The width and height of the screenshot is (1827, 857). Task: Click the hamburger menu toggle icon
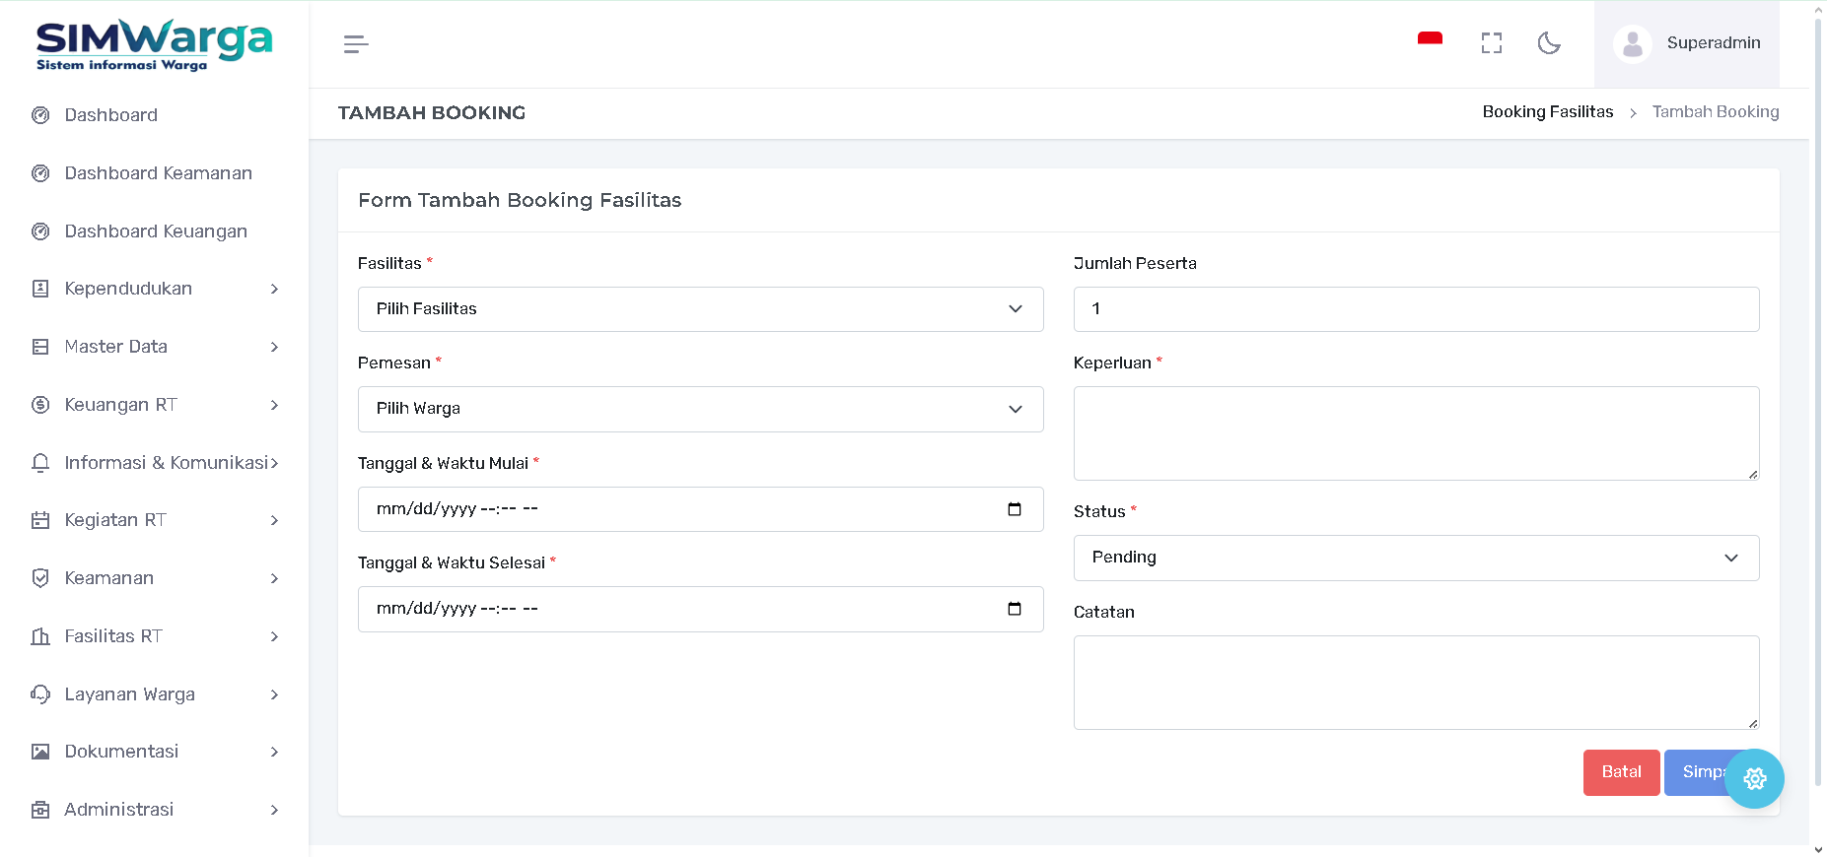tap(356, 44)
